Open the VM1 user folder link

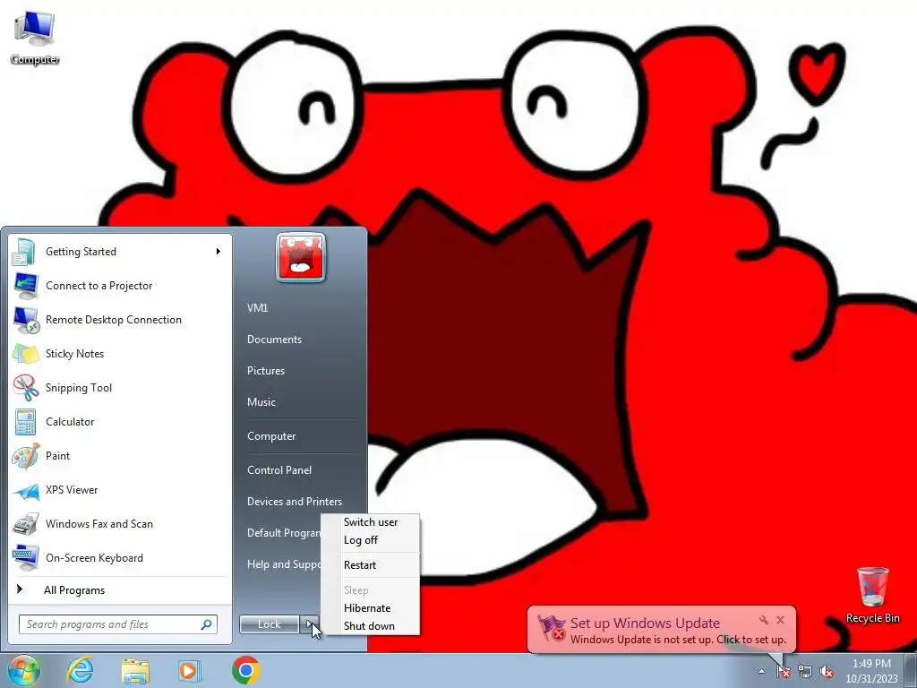[x=257, y=308]
